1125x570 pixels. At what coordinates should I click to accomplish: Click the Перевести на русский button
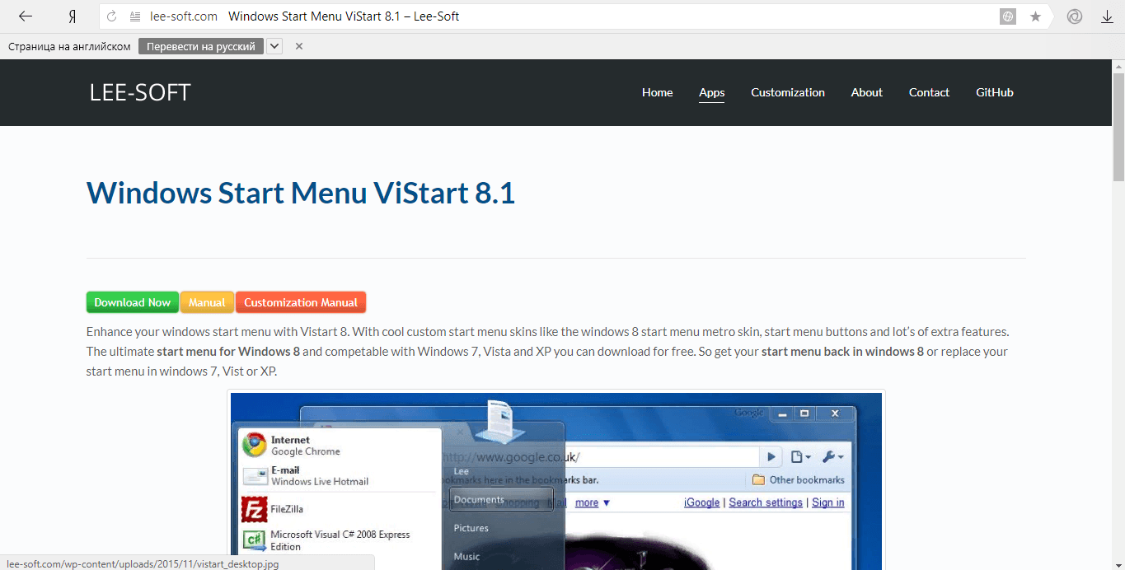click(x=201, y=46)
